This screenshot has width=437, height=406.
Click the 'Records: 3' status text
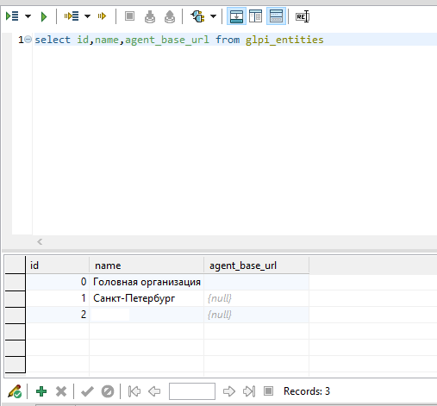[x=307, y=391]
